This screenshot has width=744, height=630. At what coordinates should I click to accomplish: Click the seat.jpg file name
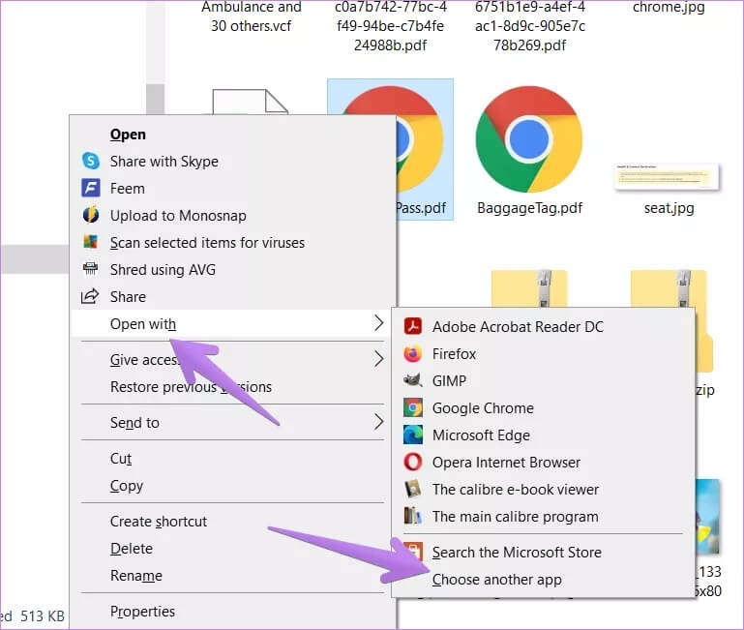(x=669, y=208)
